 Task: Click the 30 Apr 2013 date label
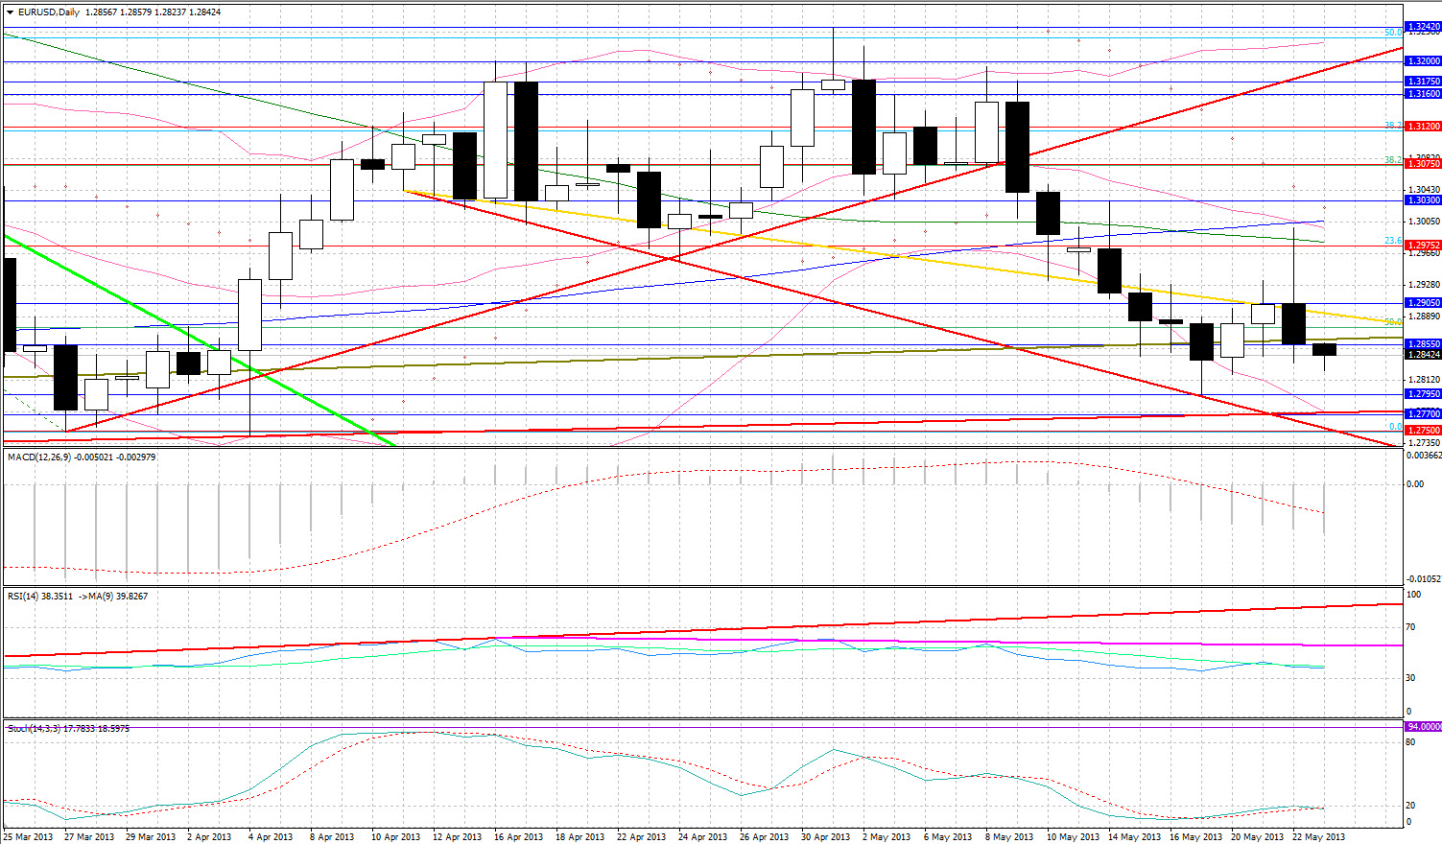(x=826, y=836)
